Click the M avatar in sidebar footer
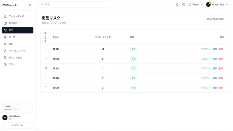 pyautogui.click(x=5, y=118)
